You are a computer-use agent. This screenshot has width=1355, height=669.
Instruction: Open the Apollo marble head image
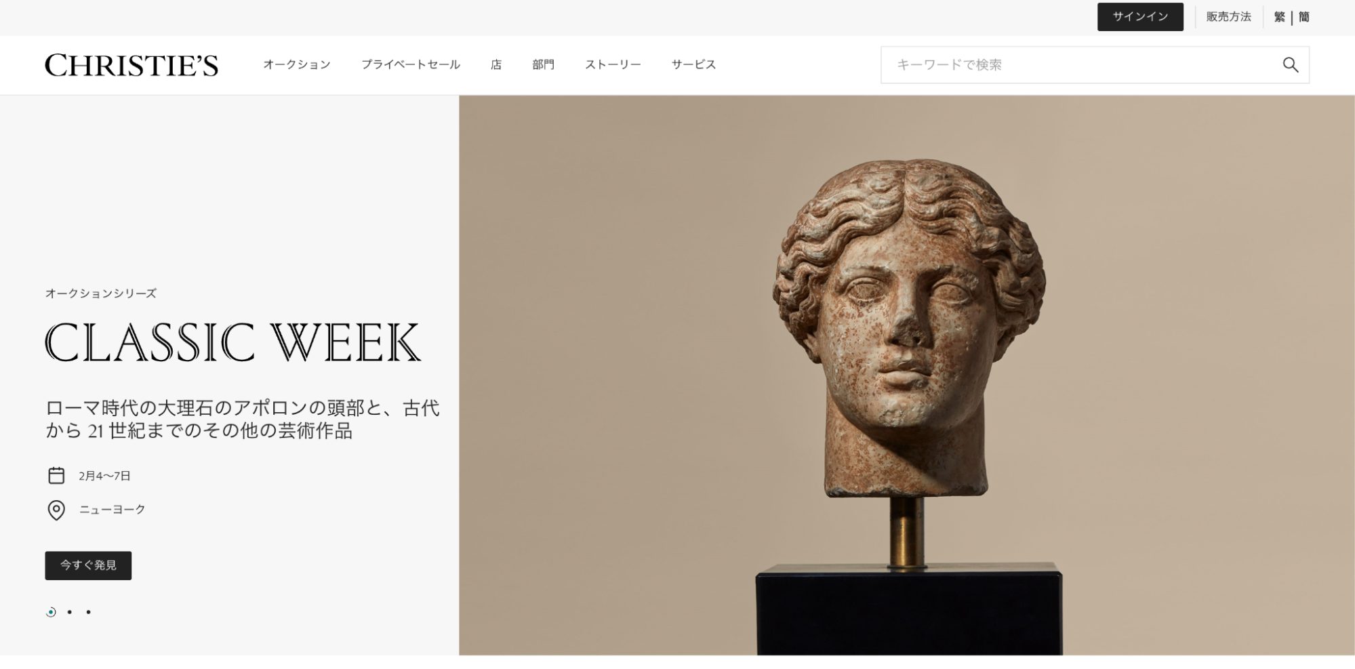point(907,375)
